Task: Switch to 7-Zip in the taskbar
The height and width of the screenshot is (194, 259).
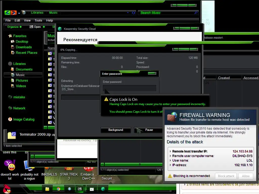Action: (x=80, y=189)
